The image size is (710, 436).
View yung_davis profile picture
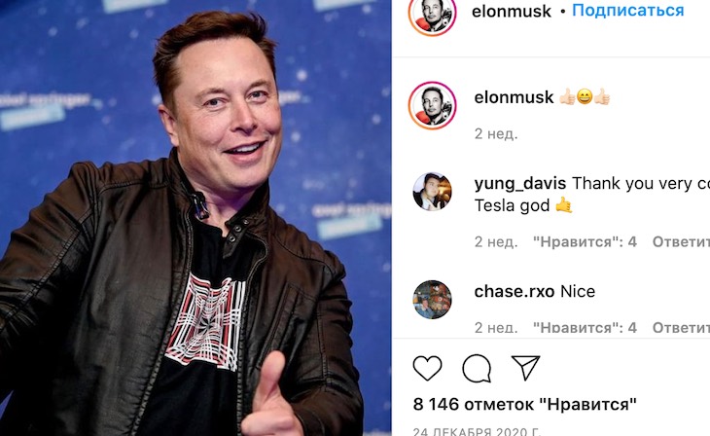(432, 192)
